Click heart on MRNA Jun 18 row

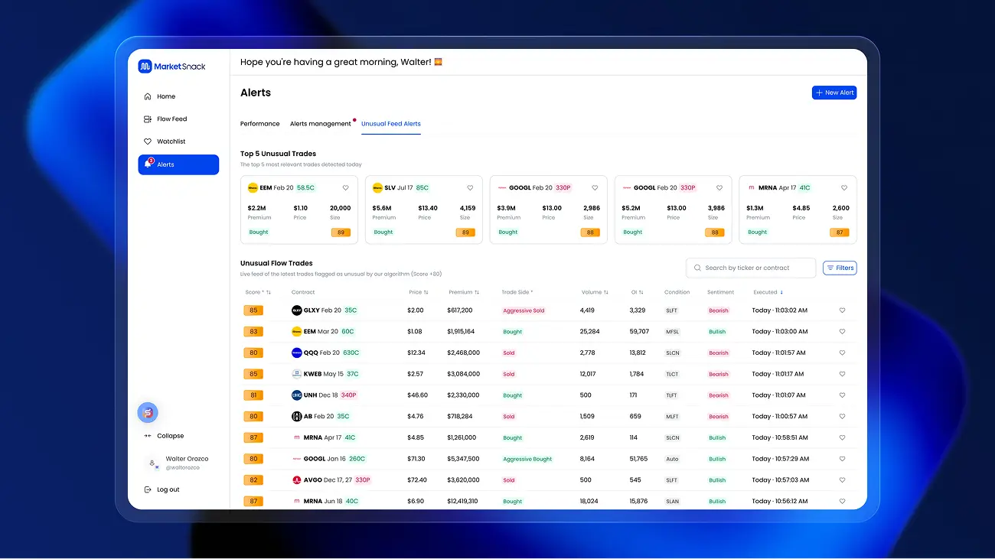(x=842, y=502)
